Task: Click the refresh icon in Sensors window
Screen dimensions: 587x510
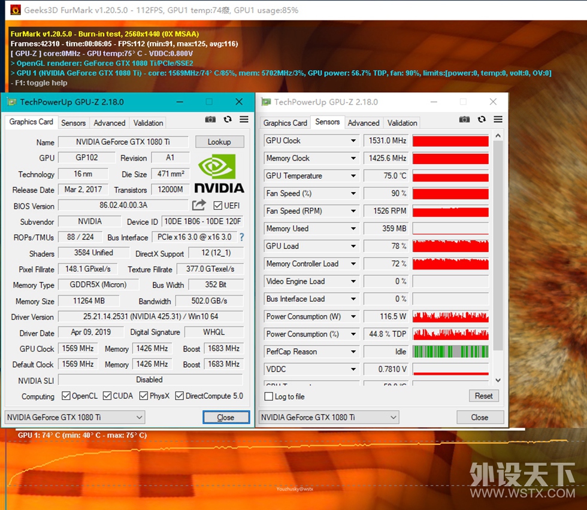Action: click(482, 119)
